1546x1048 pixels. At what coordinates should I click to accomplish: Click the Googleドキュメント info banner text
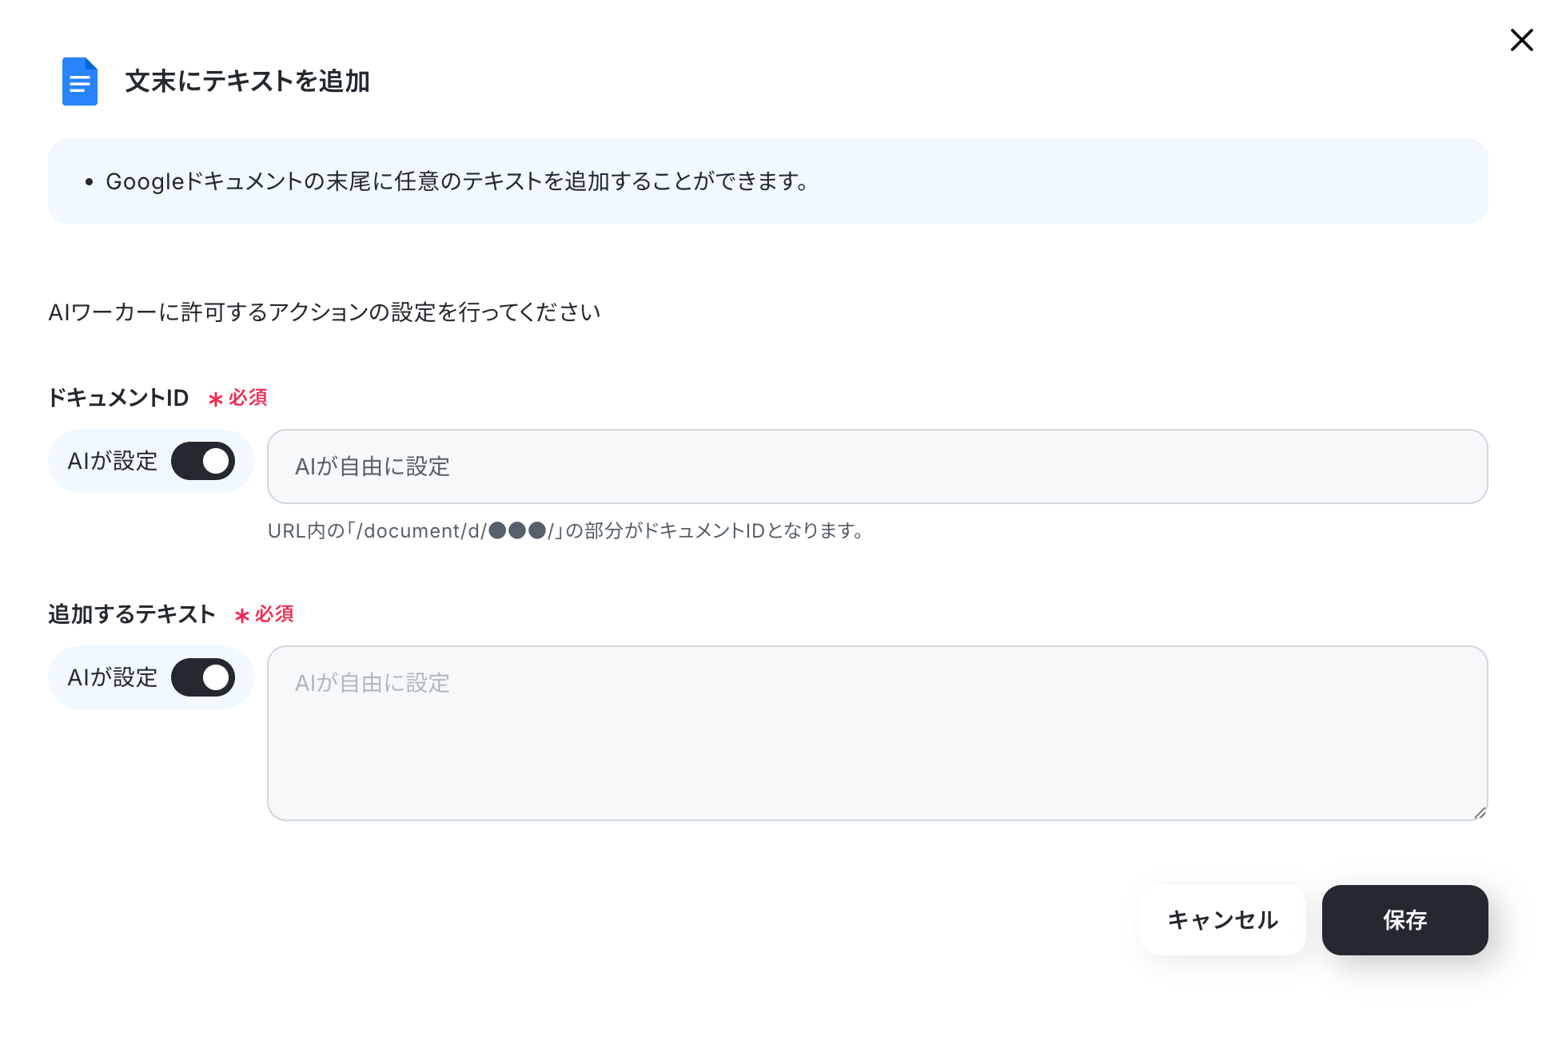[x=458, y=182]
